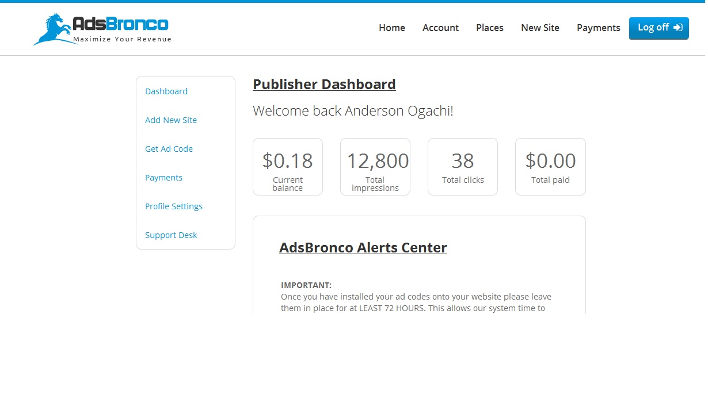708x414 pixels.
Task: Select the $0.00 Total paid card
Action: coord(550,167)
